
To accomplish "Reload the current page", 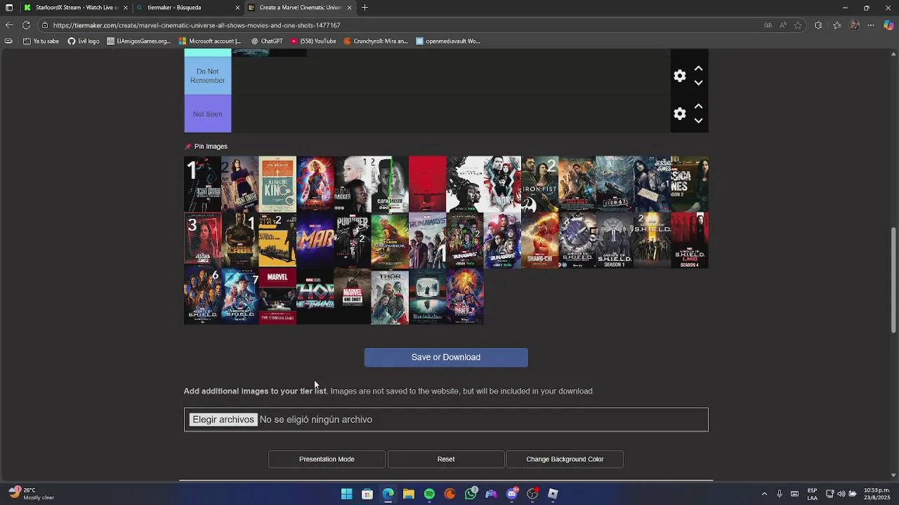I will point(26,25).
